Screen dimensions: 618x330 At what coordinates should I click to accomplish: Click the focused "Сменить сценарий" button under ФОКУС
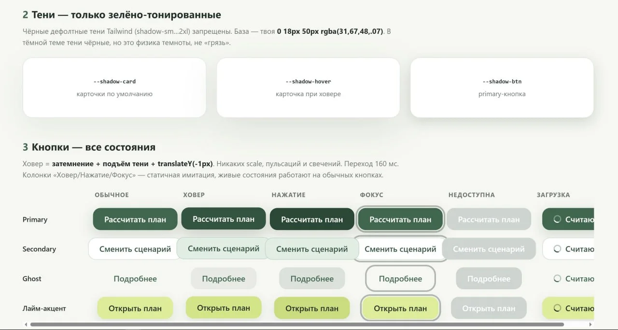400,249
